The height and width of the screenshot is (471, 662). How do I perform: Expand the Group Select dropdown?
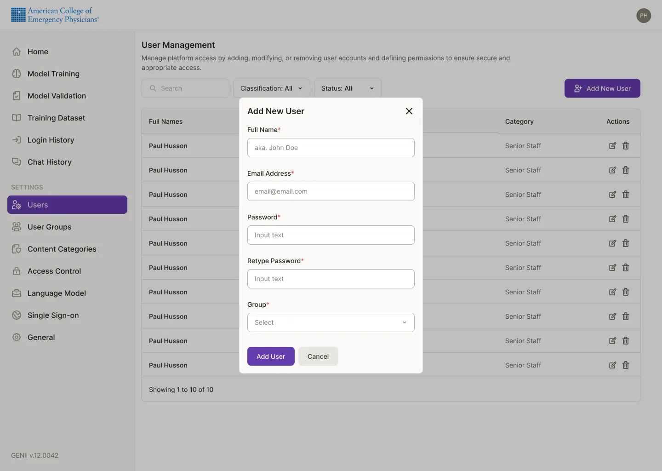(331, 322)
